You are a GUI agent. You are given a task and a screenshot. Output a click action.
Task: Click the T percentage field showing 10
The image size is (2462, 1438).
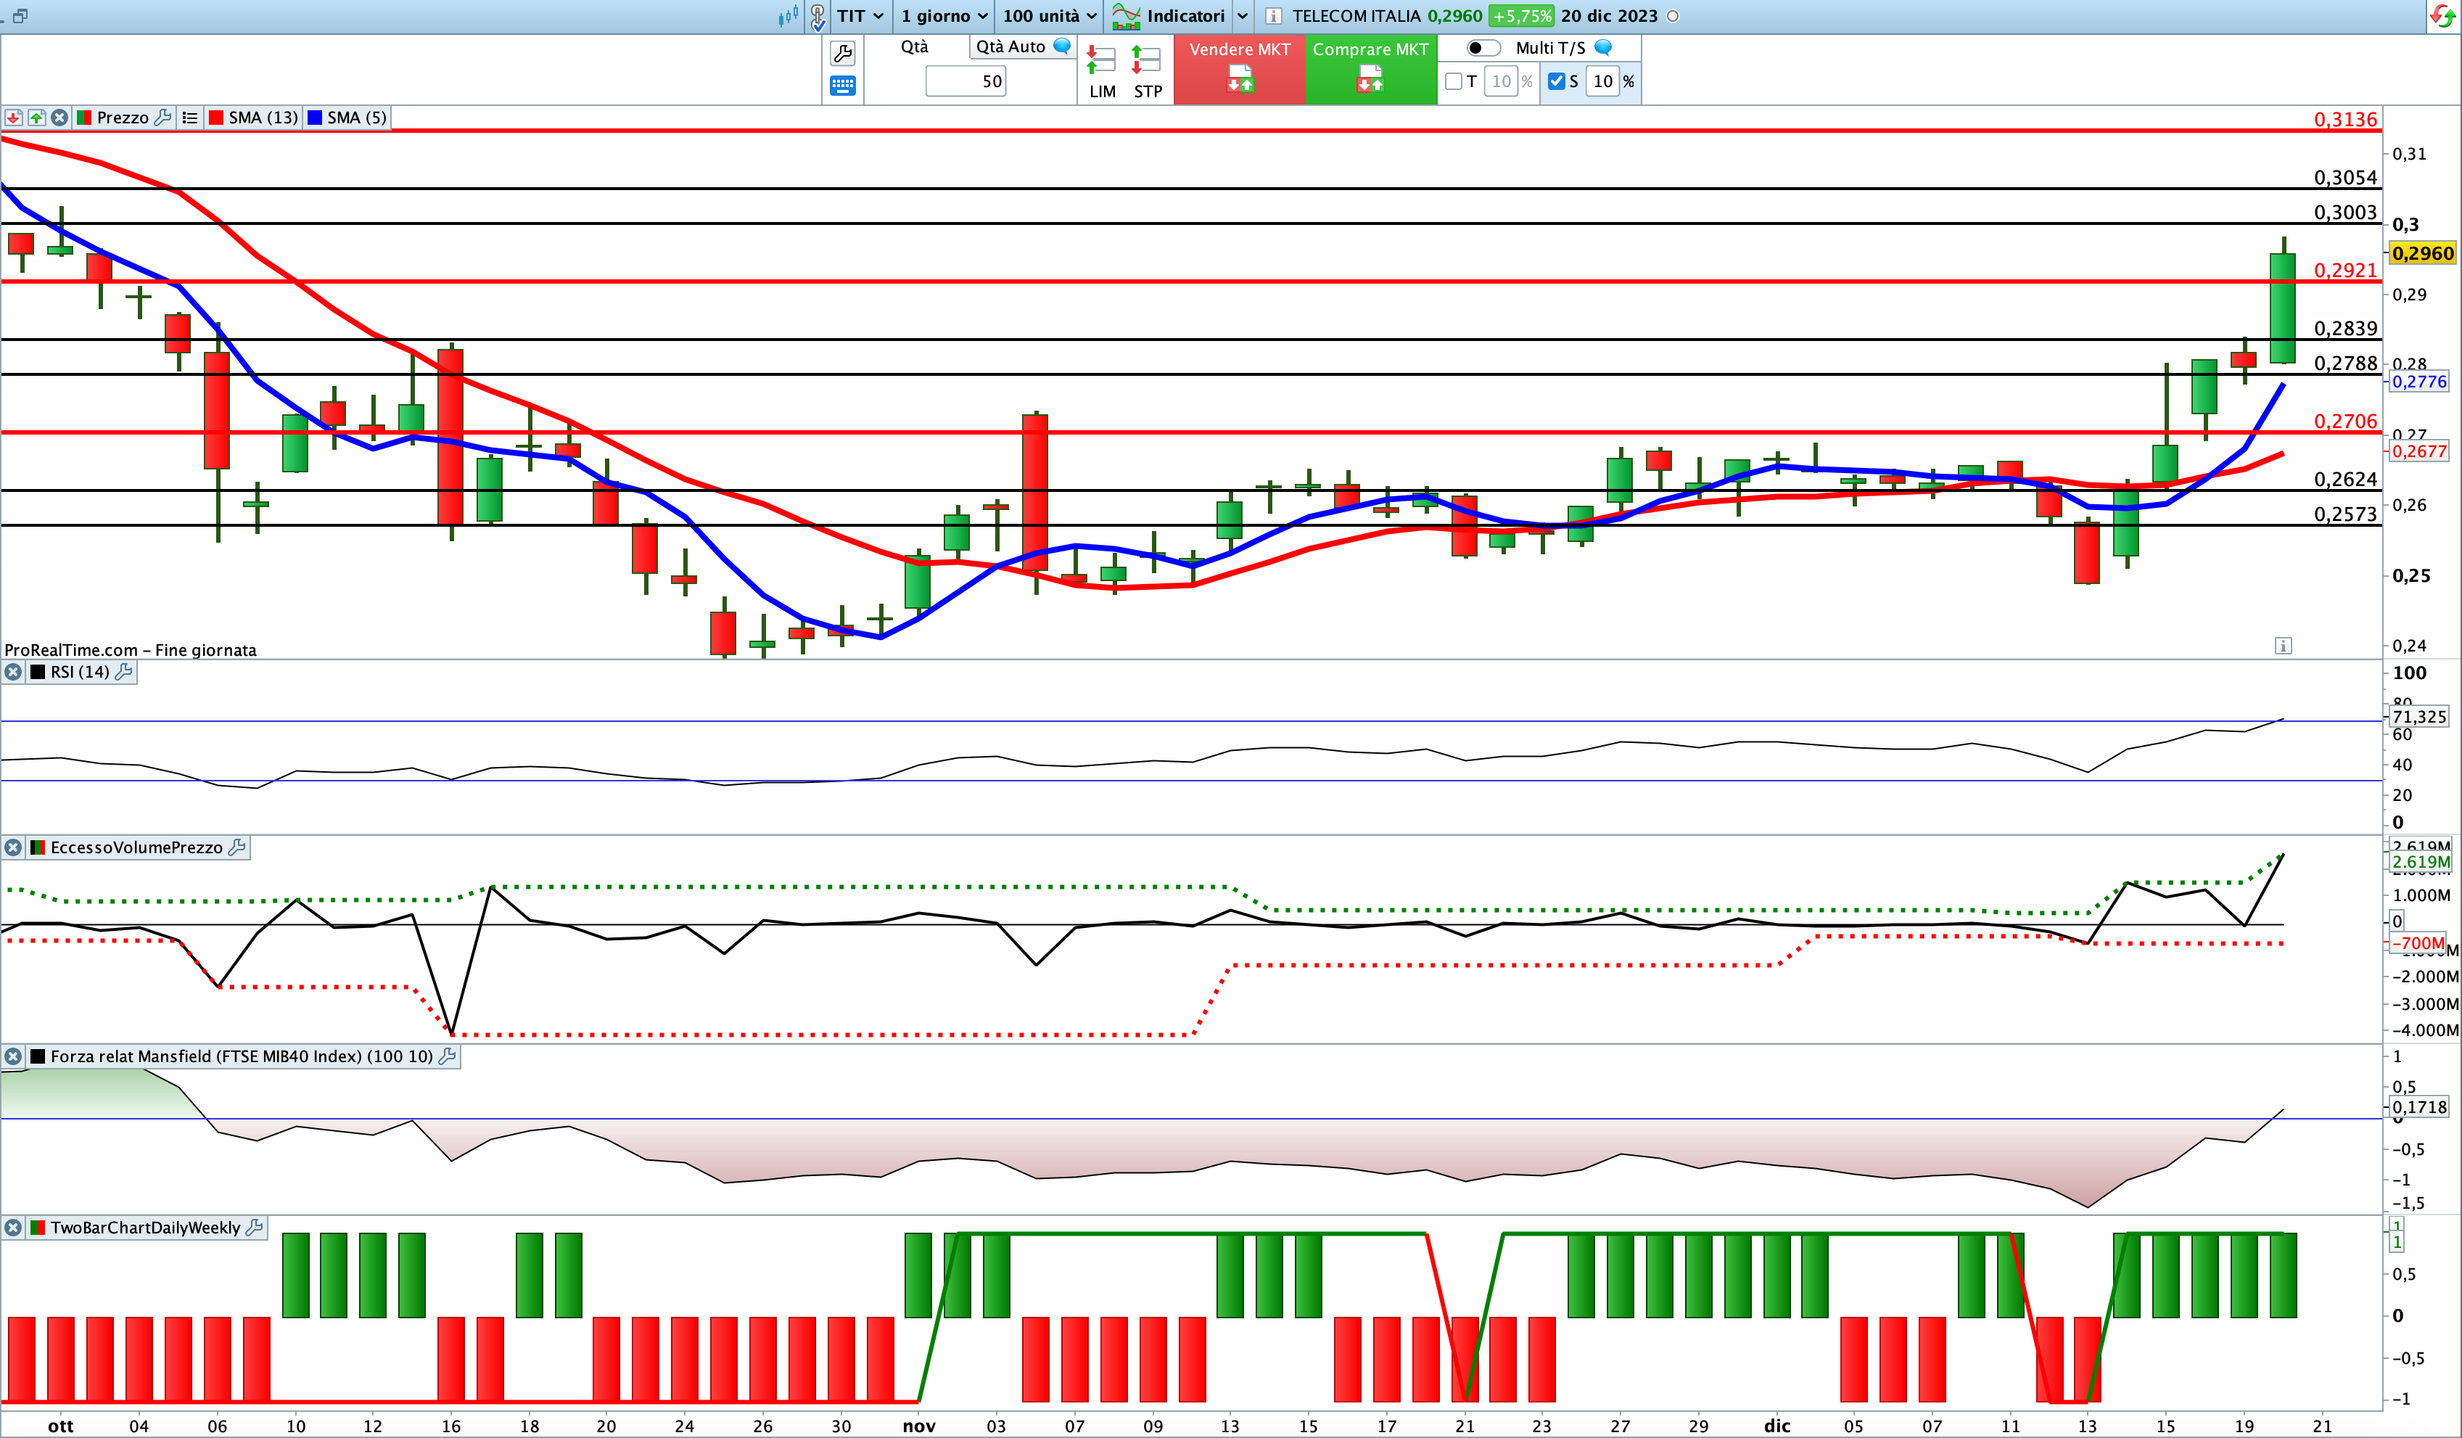1501,81
